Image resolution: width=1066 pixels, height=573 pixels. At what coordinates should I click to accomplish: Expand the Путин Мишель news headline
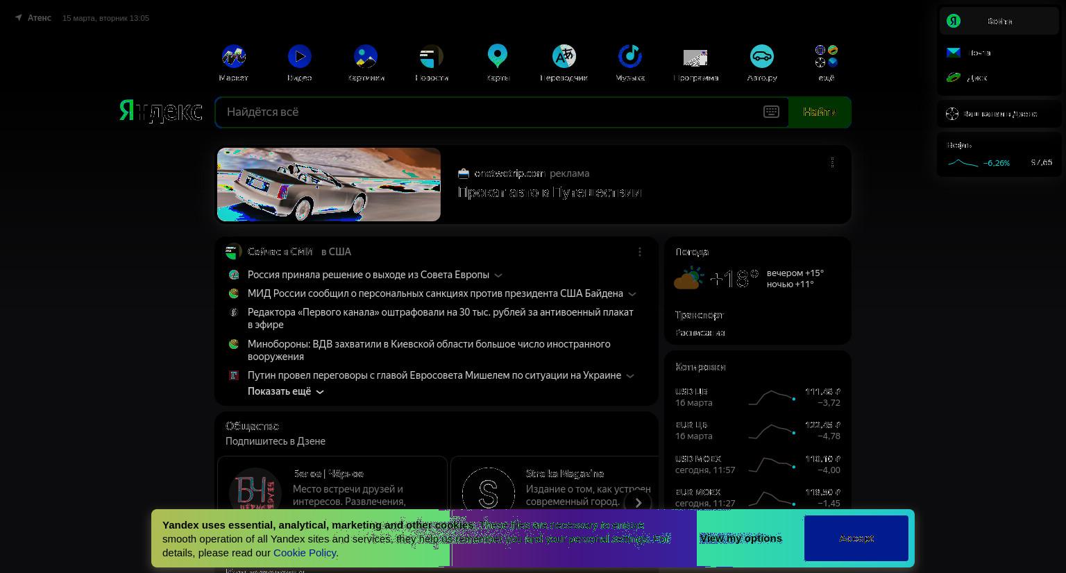[630, 376]
